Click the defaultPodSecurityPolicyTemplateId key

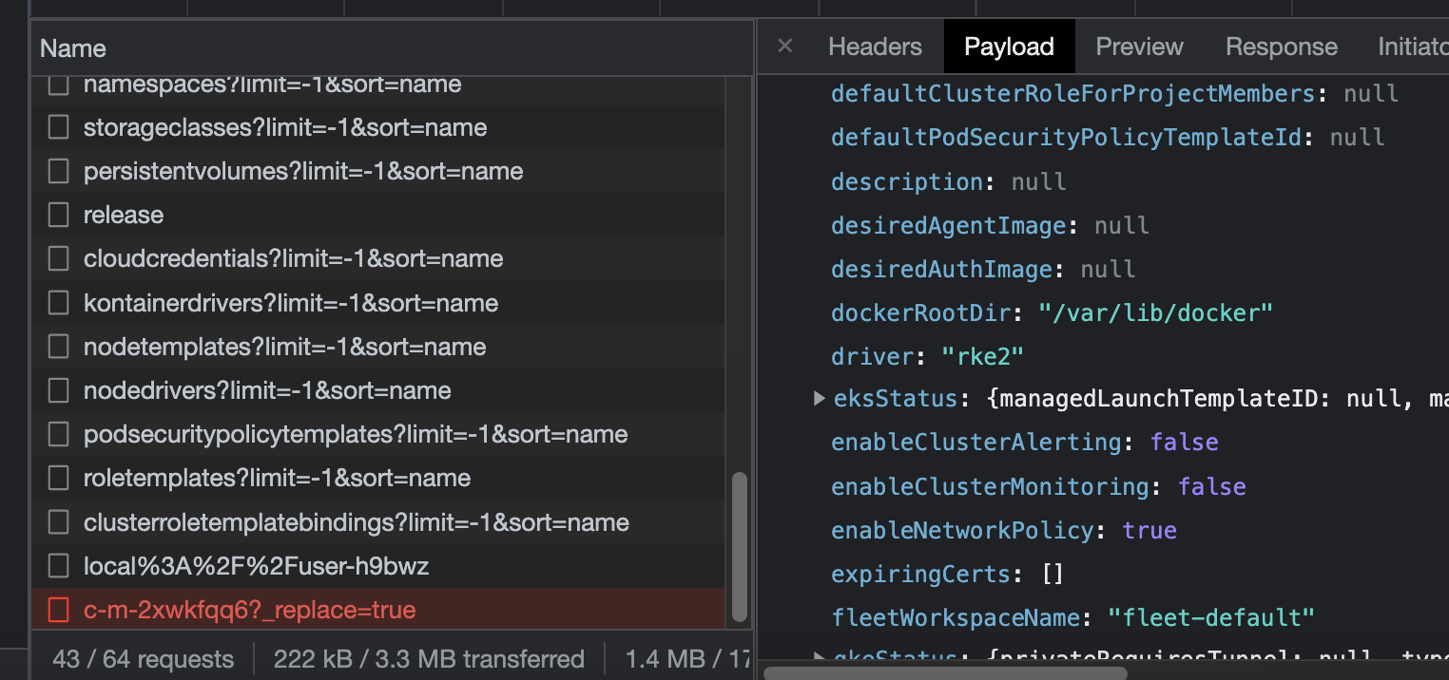coord(1066,138)
